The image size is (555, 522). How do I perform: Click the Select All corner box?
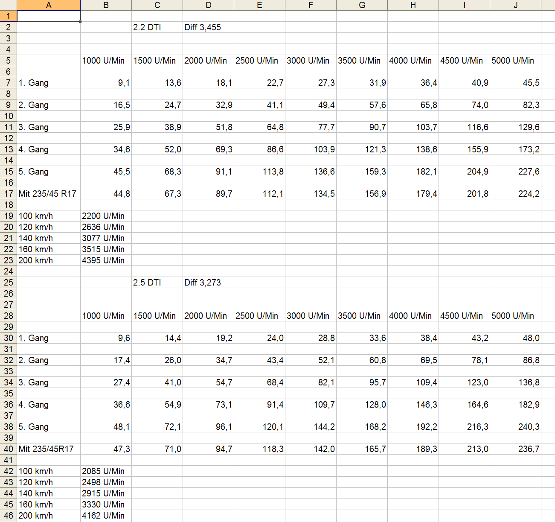click(x=8, y=5)
